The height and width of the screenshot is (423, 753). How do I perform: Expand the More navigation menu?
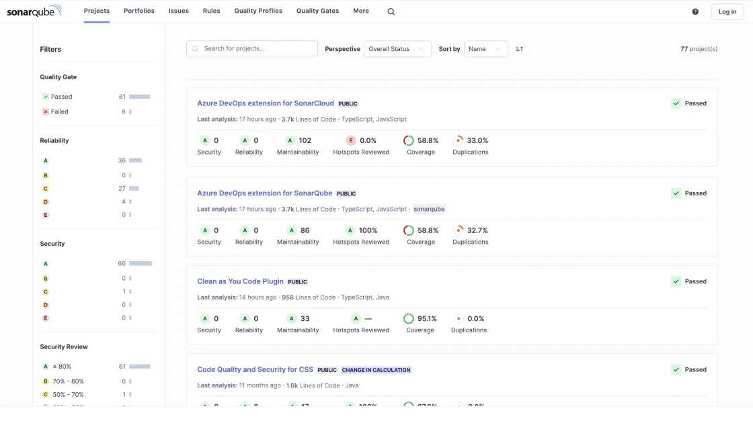click(x=360, y=11)
